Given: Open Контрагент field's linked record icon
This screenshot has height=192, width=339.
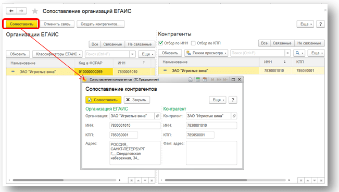Looking at the screenshot, I should [x=234, y=116].
